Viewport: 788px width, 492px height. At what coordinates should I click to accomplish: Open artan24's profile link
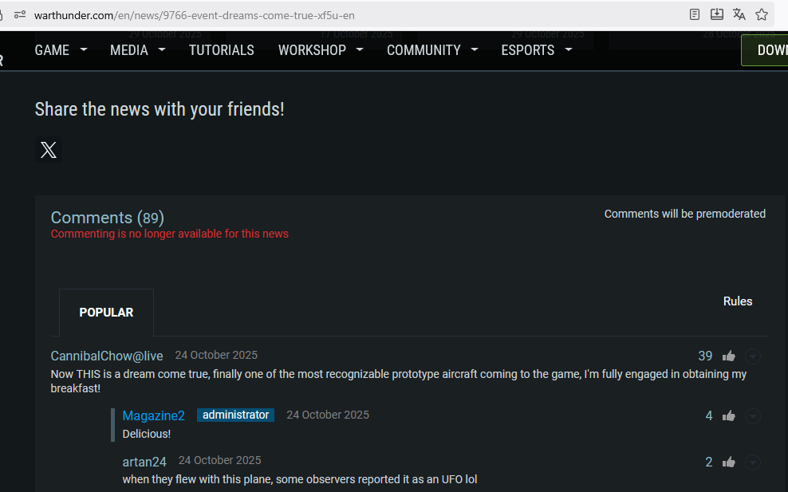click(x=144, y=462)
